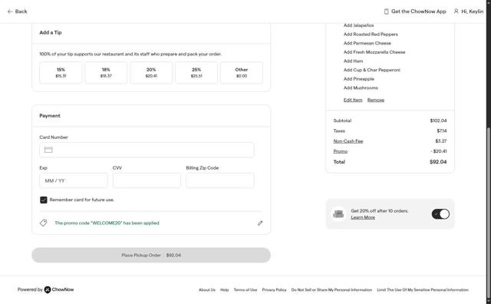The image size is (491, 304).
Task: Uncheck Remember card for future use
Action: [x=44, y=200]
